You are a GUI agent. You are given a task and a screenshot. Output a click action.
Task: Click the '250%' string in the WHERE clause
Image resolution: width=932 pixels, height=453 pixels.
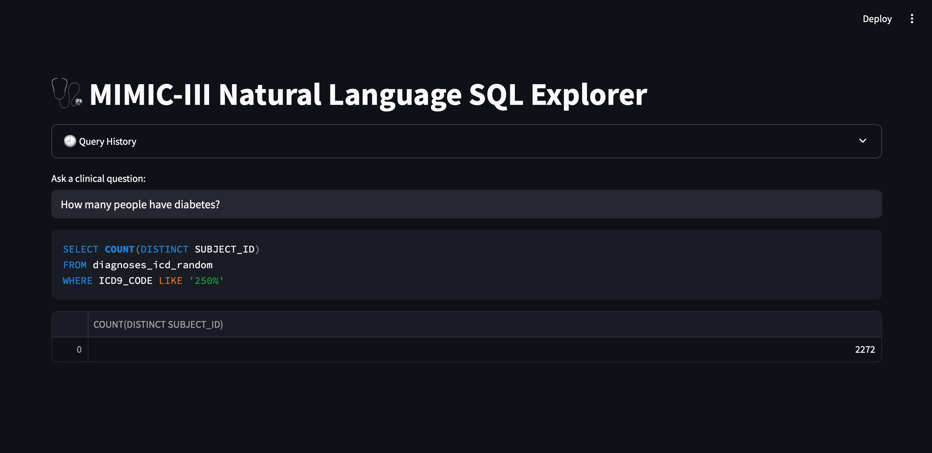point(206,281)
